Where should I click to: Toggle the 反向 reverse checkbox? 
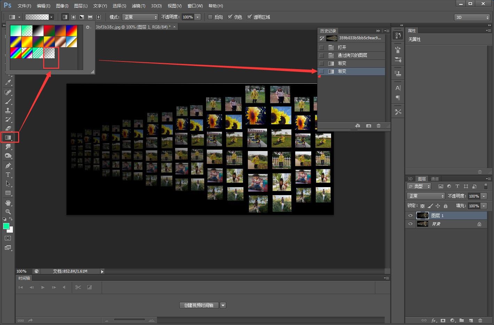[x=210, y=17]
